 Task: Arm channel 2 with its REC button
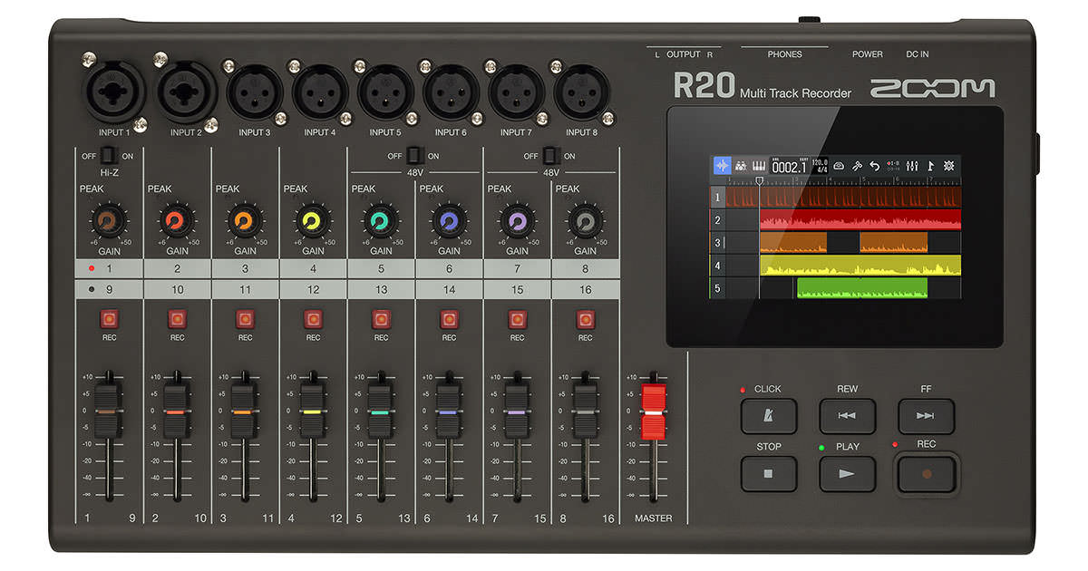[x=177, y=319]
